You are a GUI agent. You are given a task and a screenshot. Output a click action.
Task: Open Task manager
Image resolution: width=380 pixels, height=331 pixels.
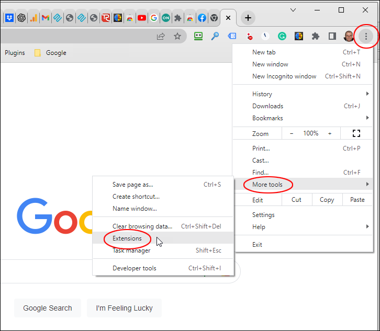(x=163, y=250)
